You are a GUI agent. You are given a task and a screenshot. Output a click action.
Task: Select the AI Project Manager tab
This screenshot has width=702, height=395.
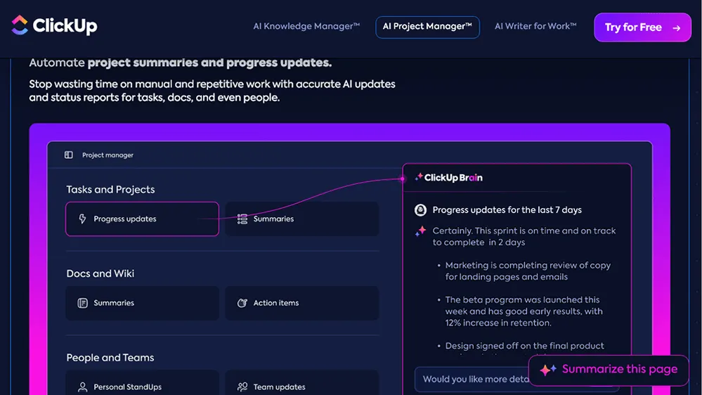427,27
